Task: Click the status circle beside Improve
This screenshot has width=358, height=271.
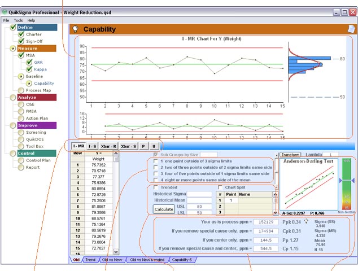Action: [13, 125]
